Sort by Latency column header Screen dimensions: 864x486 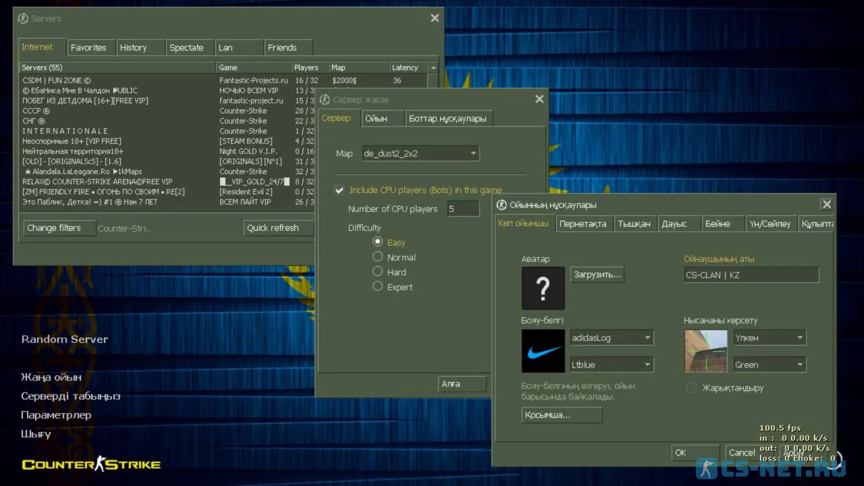coord(408,67)
